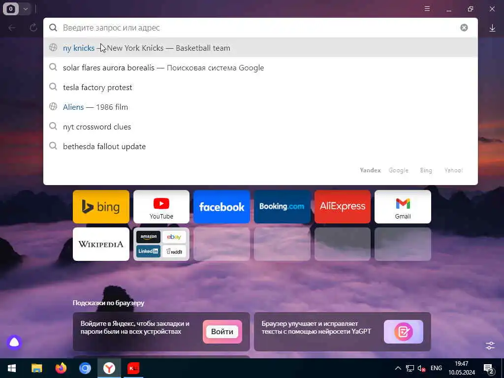Open network status tray icon
This screenshot has width=504, height=378.
410,368
